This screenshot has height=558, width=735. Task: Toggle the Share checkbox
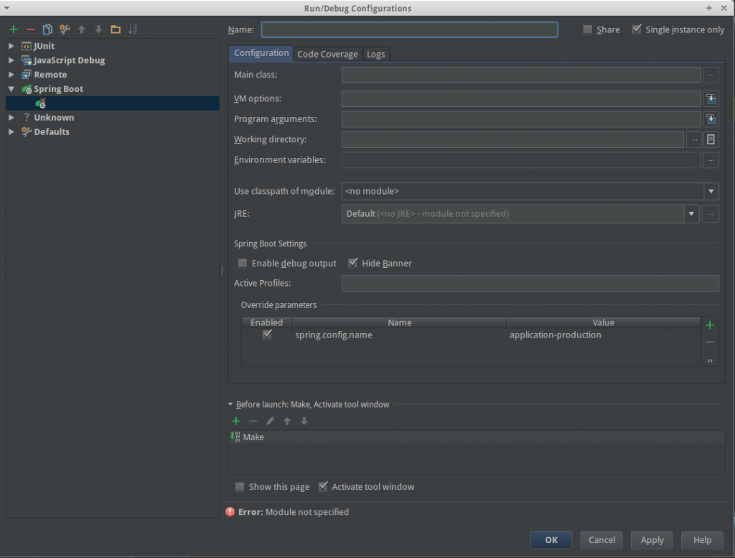(x=587, y=29)
